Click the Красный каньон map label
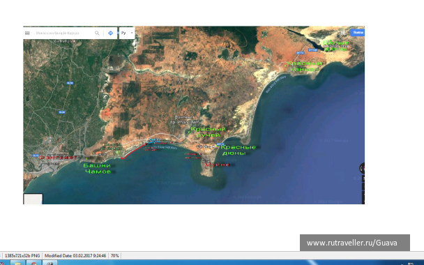This screenshot has width=424, height=265. tap(305, 66)
